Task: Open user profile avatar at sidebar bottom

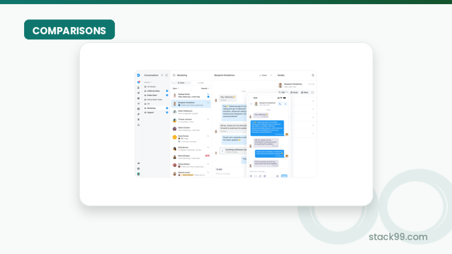Action: 138,174
